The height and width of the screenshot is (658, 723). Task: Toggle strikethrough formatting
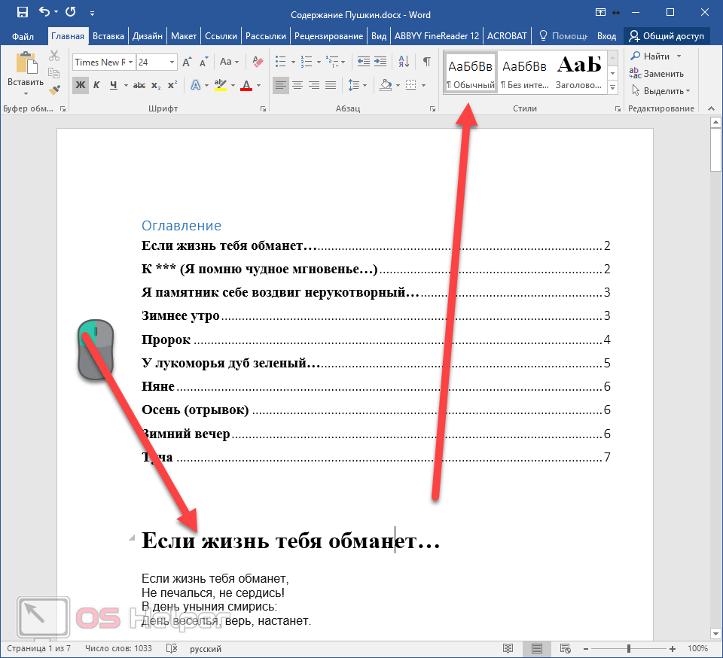tap(139, 85)
